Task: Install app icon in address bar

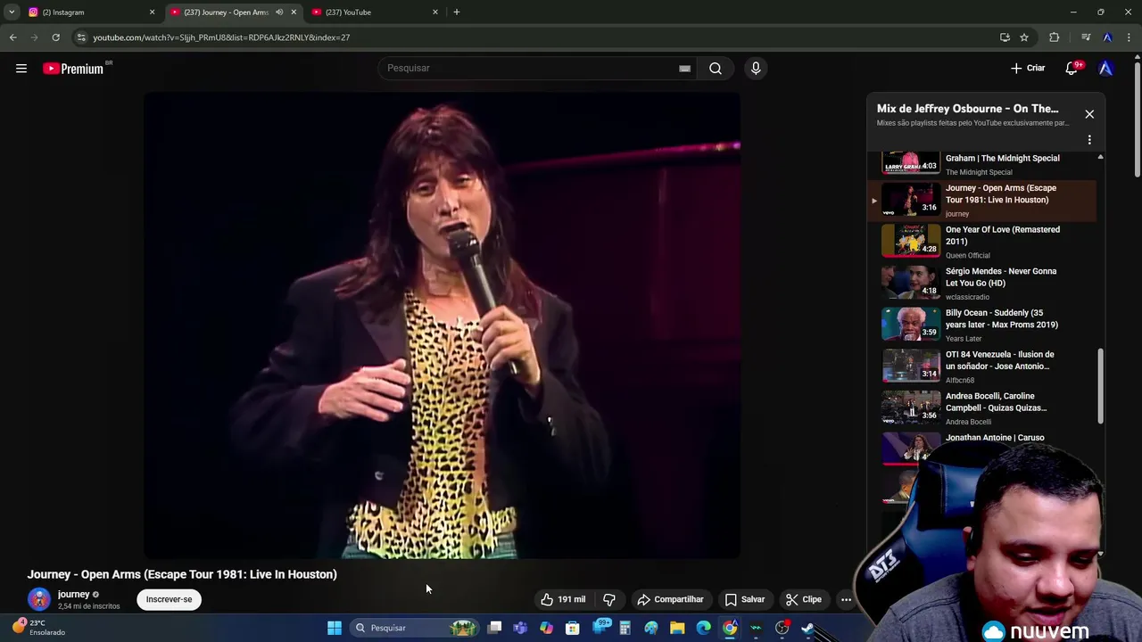Action: (1005, 37)
